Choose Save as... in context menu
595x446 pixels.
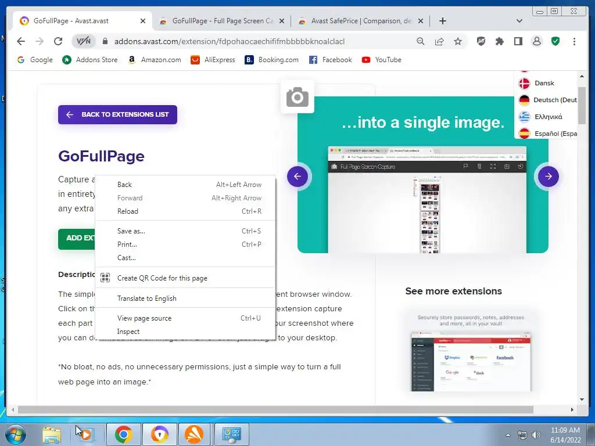[x=185, y=231]
